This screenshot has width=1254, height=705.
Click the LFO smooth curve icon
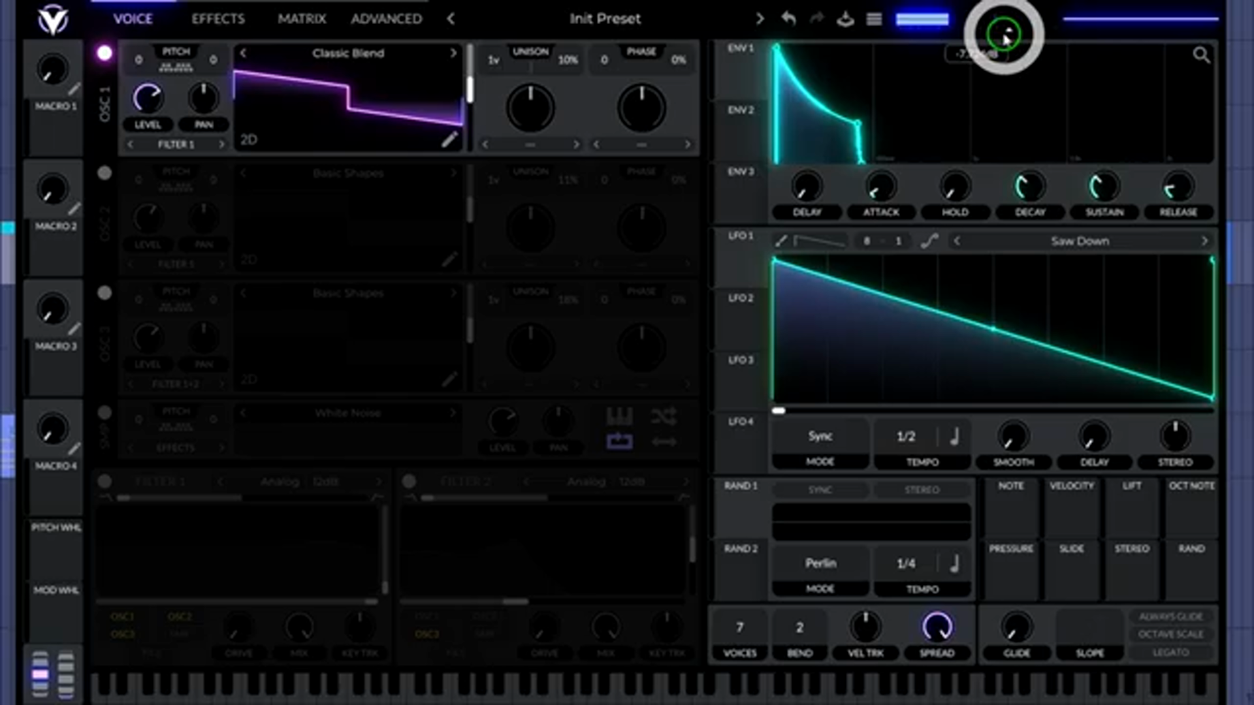(929, 241)
